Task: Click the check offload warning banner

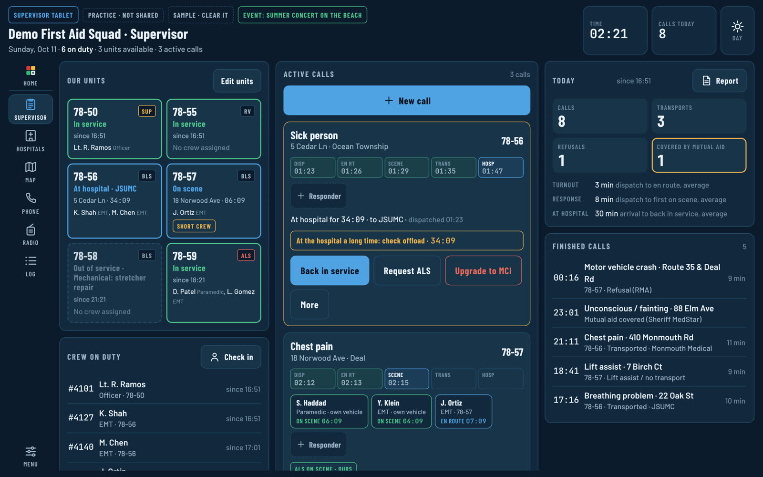Action: [407, 240]
